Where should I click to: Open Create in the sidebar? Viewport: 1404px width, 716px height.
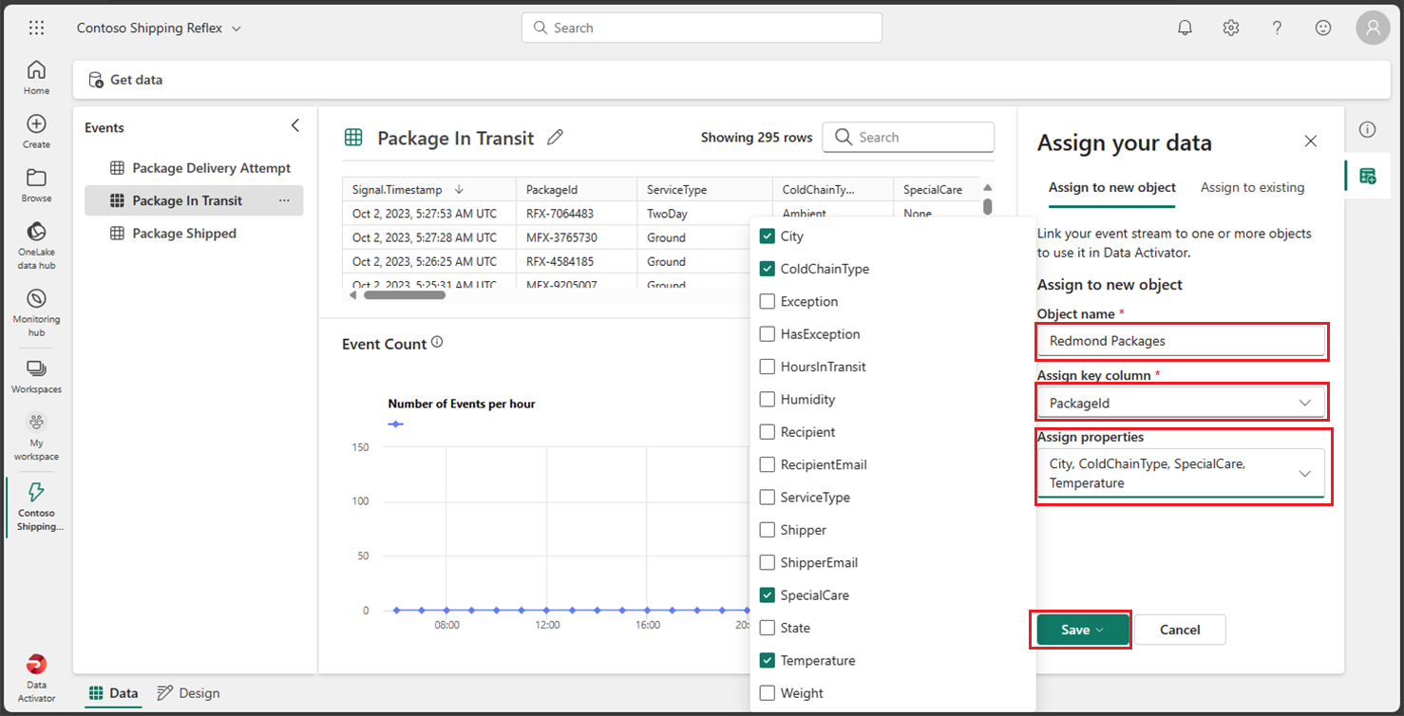(x=36, y=132)
